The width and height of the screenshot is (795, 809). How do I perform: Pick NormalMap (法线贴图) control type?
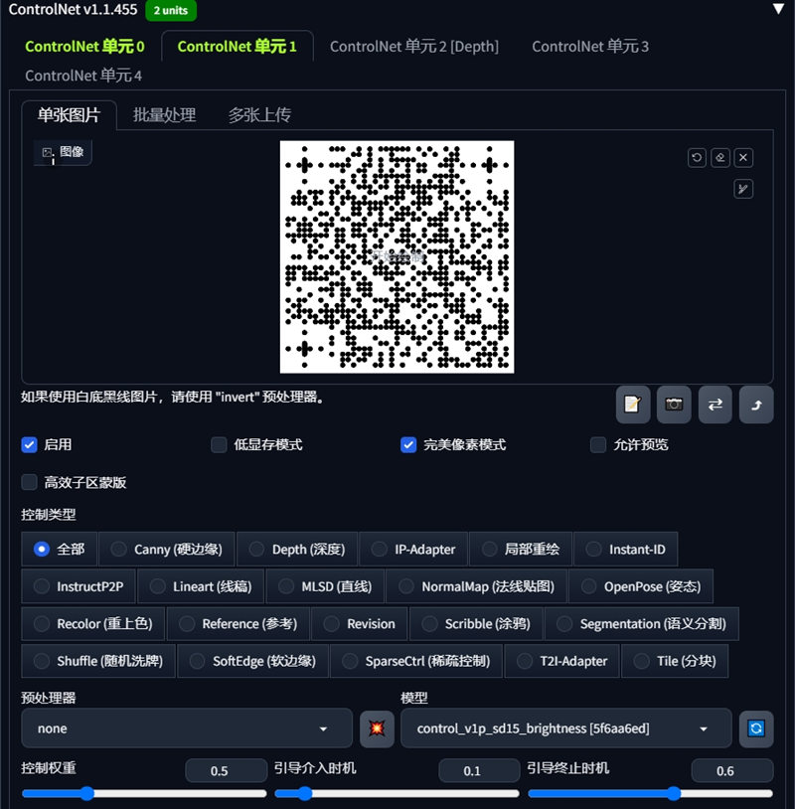click(476, 586)
